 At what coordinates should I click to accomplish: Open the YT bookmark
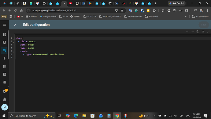[20, 17]
